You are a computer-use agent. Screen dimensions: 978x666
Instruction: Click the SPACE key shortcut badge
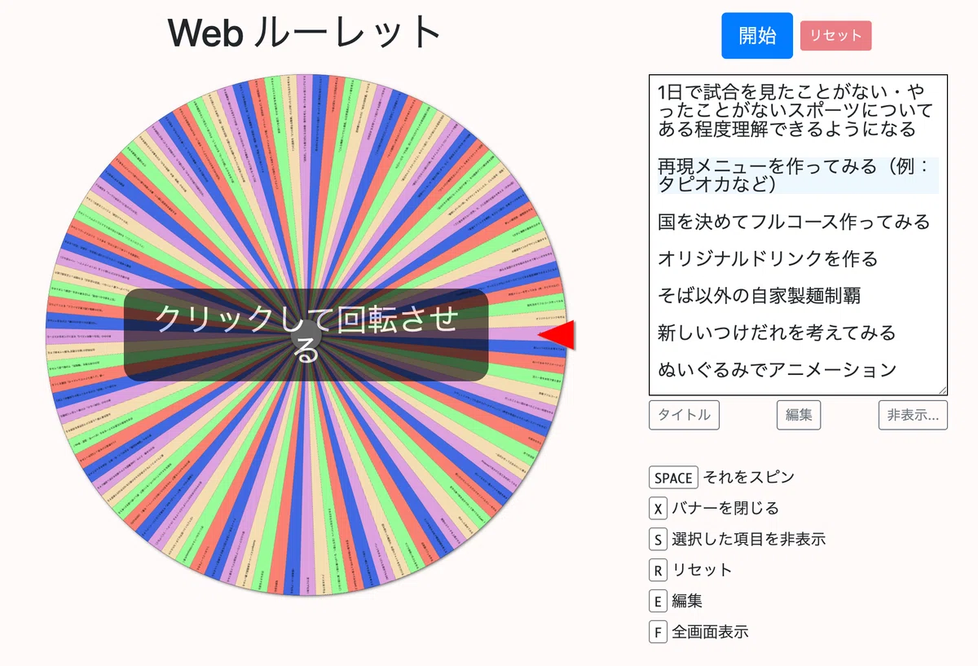coord(673,478)
